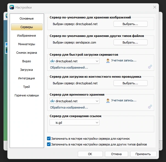Open Учетная запись link for temporary storage server
This screenshot has height=162, width=166.
(124, 100)
